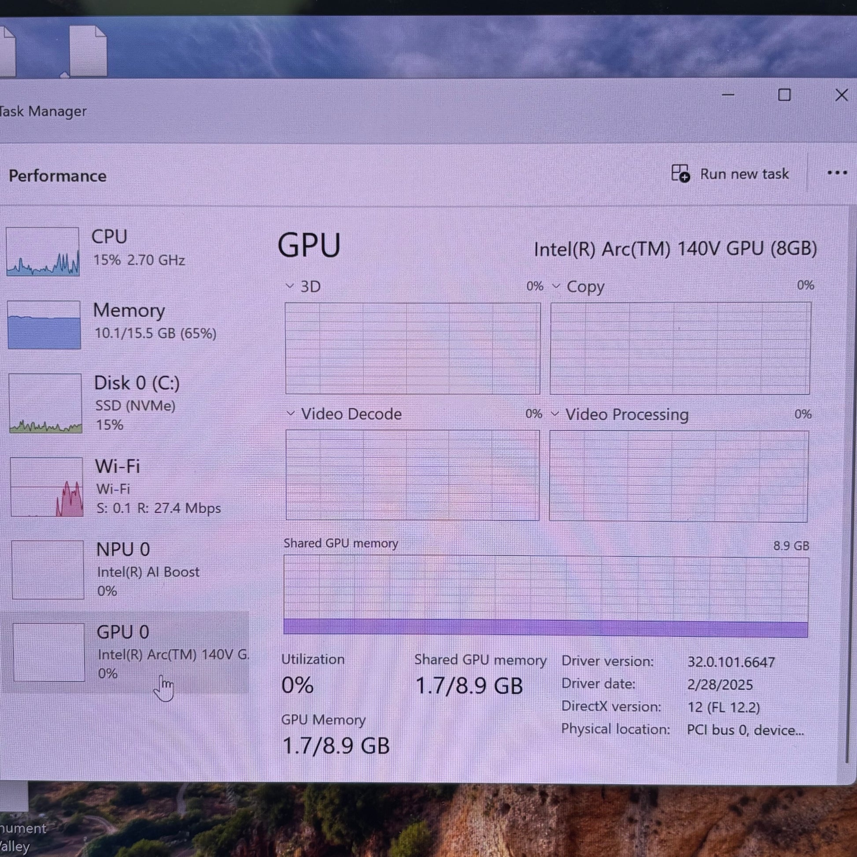Click the 3D engine graph area
Viewport: 857px width, 857px height.
[413, 349]
